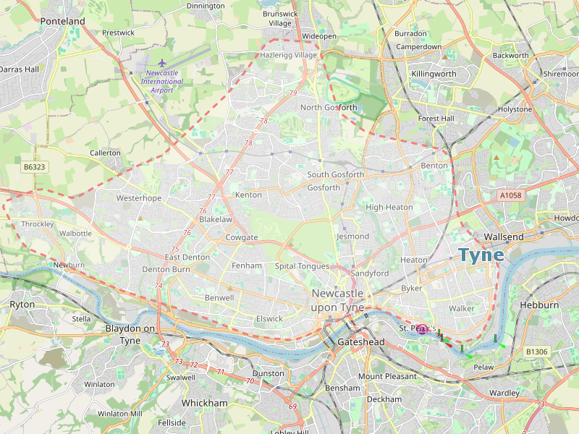Click the B6323 road shield

point(34,167)
